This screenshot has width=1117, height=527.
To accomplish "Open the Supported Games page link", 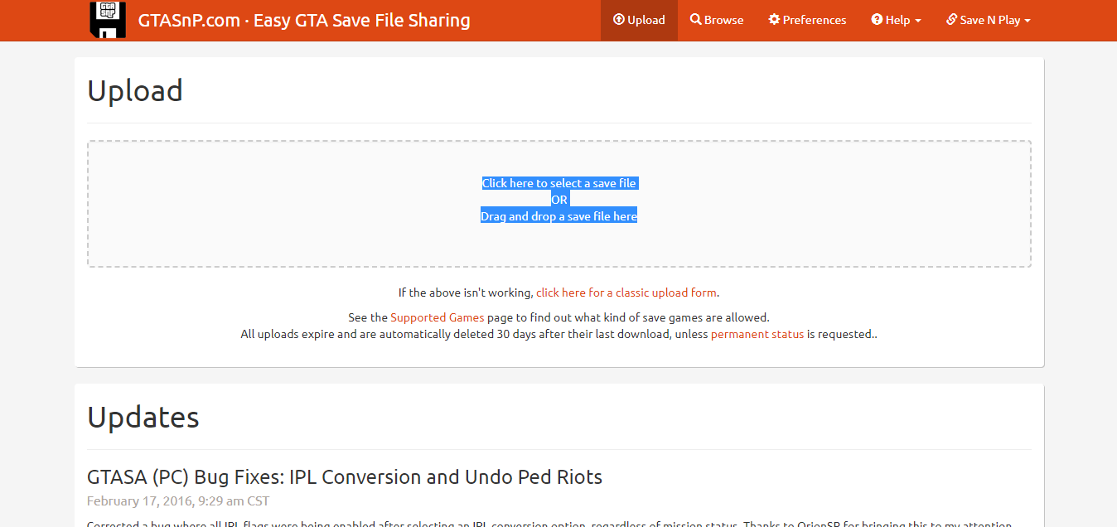I will click(437, 317).
